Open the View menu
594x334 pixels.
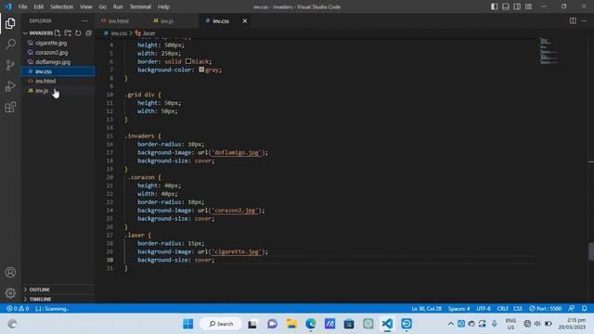pyautogui.click(x=86, y=6)
